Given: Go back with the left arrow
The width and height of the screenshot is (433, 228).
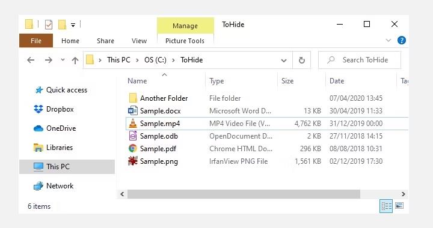Looking at the screenshot, I should click(x=31, y=60).
